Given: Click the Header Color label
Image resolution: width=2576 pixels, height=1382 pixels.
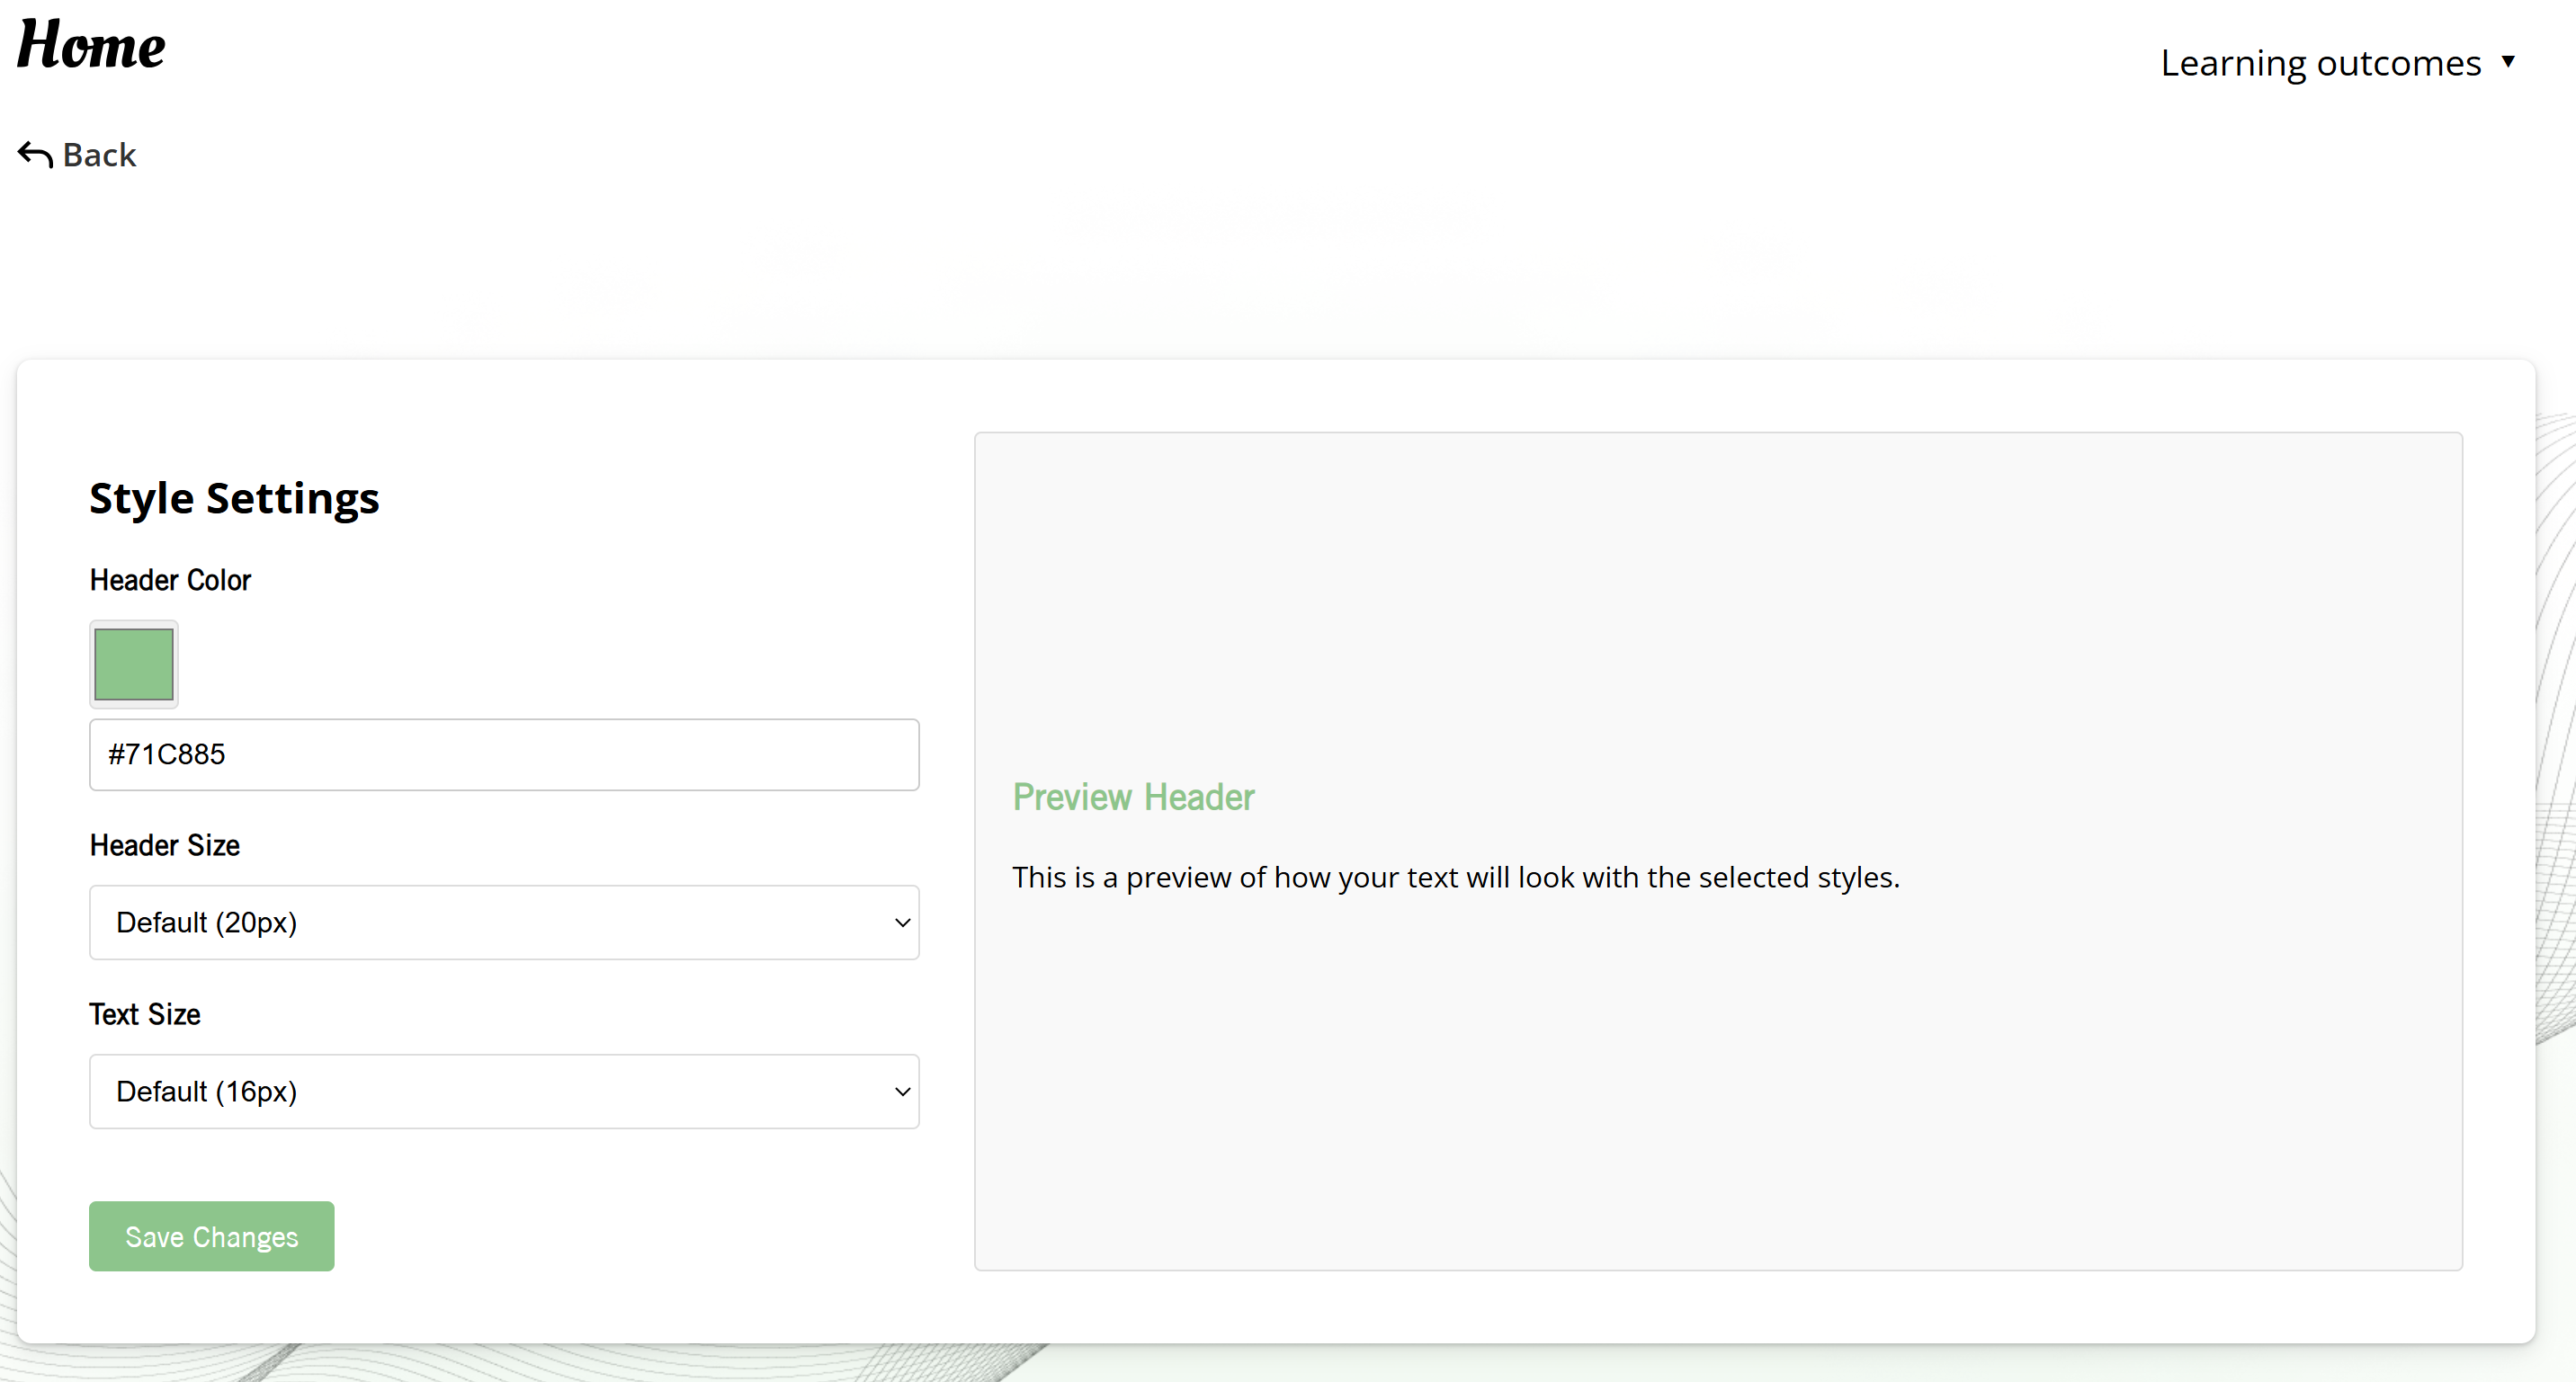Looking at the screenshot, I should (170, 580).
